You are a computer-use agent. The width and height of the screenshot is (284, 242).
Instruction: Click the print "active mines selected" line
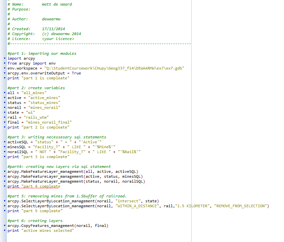pyautogui.click(x=41, y=231)
